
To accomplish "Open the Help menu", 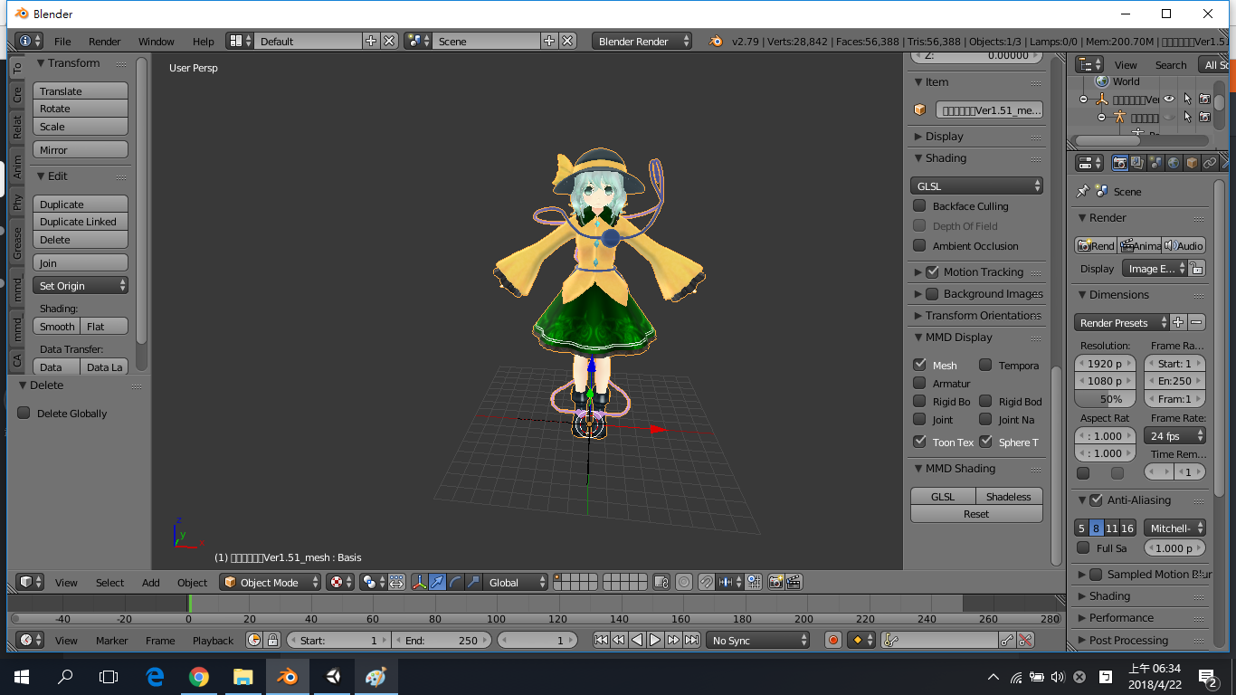I will (204, 41).
